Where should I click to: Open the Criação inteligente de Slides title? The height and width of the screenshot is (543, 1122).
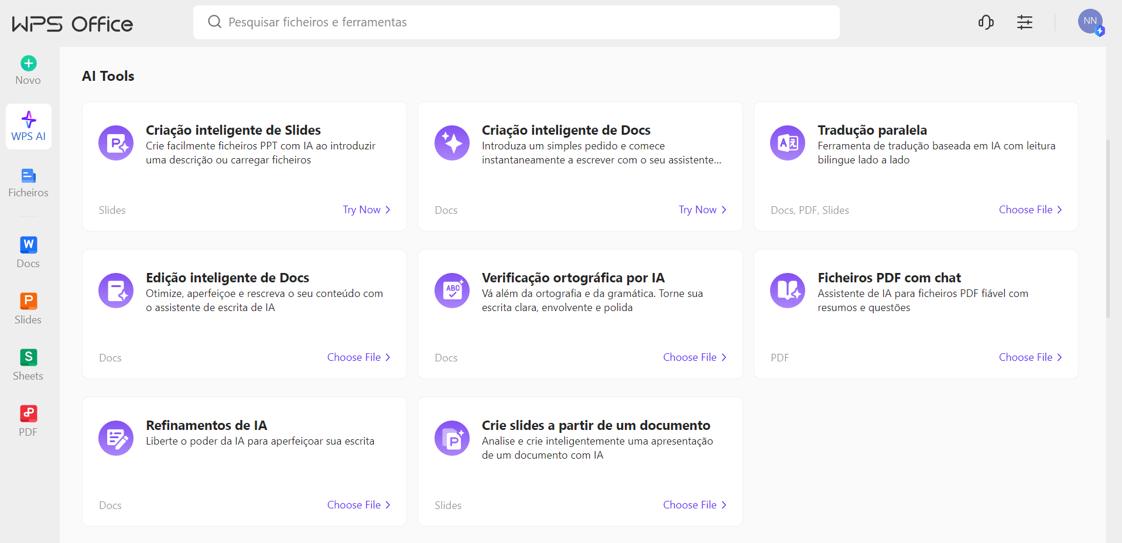tap(233, 130)
